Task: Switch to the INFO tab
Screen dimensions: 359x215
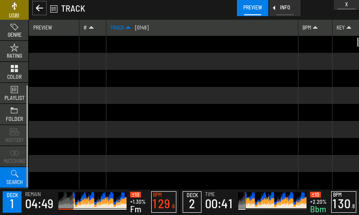Action: pyautogui.click(x=285, y=8)
